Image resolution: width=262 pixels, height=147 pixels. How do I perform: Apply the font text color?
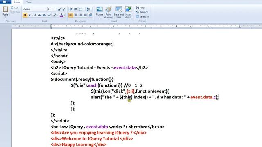point(61,15)
